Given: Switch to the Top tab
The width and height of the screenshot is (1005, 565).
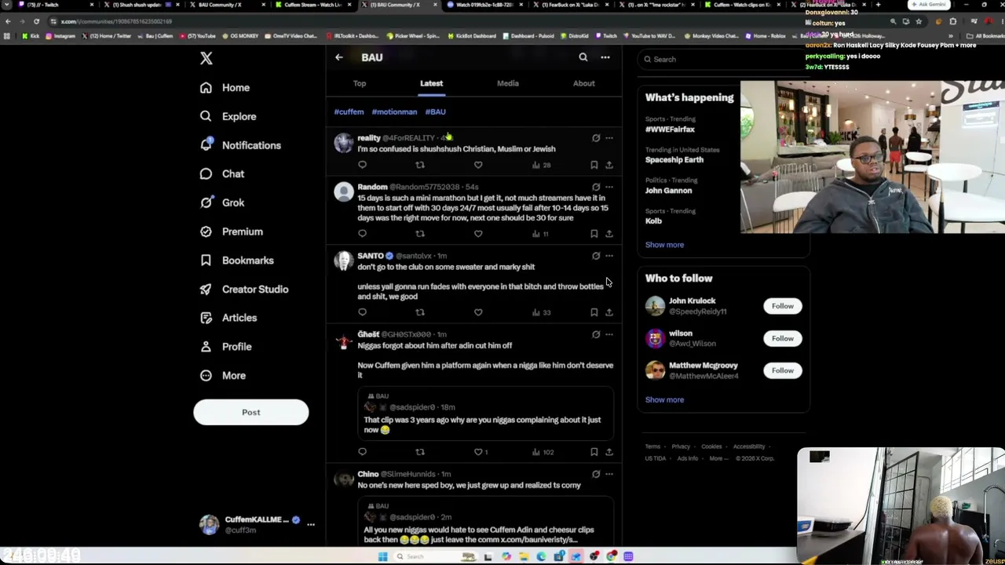Looking at the screenshot, I should tap(360, 83).
